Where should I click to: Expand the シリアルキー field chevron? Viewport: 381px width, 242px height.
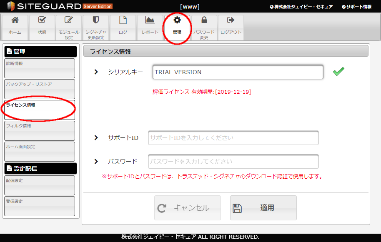[x=96, y=72]
